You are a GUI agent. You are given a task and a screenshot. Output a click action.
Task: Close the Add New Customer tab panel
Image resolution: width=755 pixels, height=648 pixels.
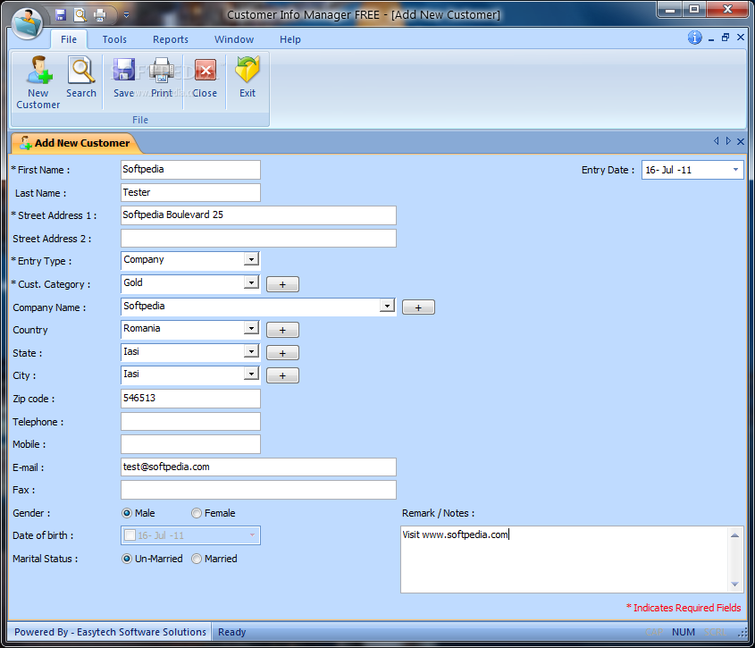(x=741, y=141)
